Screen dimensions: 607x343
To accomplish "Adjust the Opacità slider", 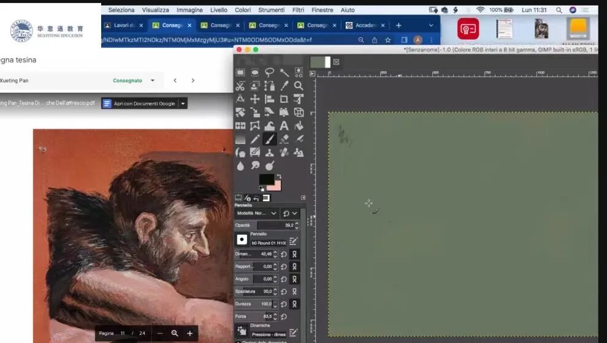I will [267, 225].
